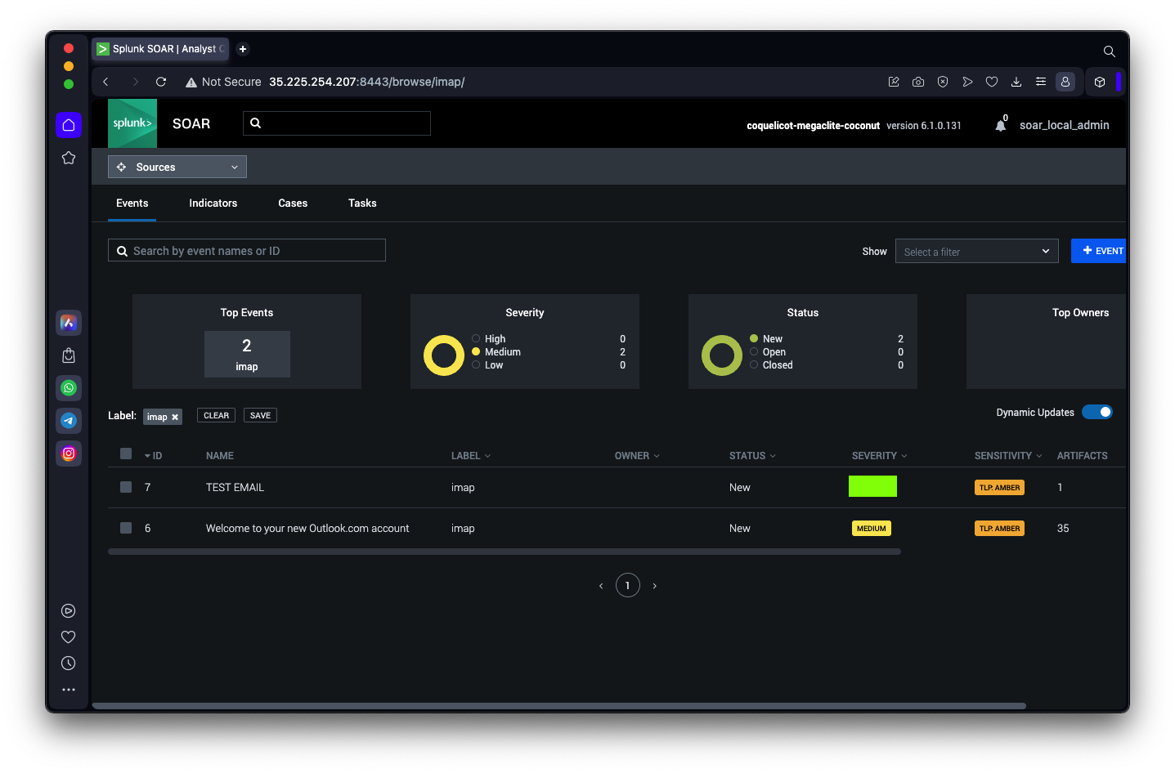Screen dimensions: 1175x773
Task: Open the Select a filter dropdown
Action: click(x=976, y=252)
